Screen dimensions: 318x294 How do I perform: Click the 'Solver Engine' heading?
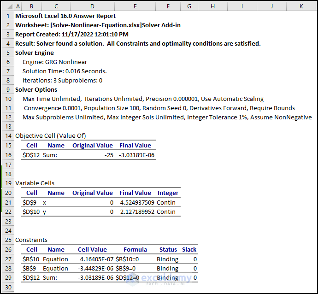(x=35, y=53)
